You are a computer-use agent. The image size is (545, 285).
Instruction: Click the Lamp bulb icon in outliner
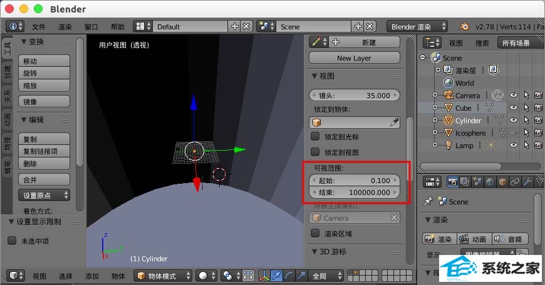click(449, 145)
